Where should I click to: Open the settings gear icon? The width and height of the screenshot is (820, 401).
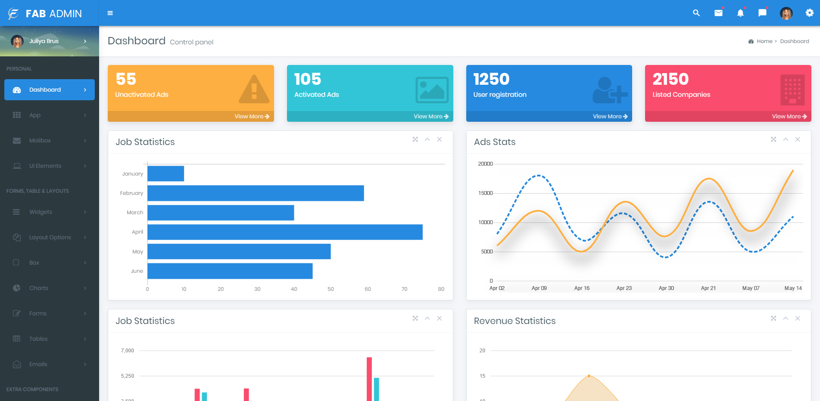click(809, 13)
